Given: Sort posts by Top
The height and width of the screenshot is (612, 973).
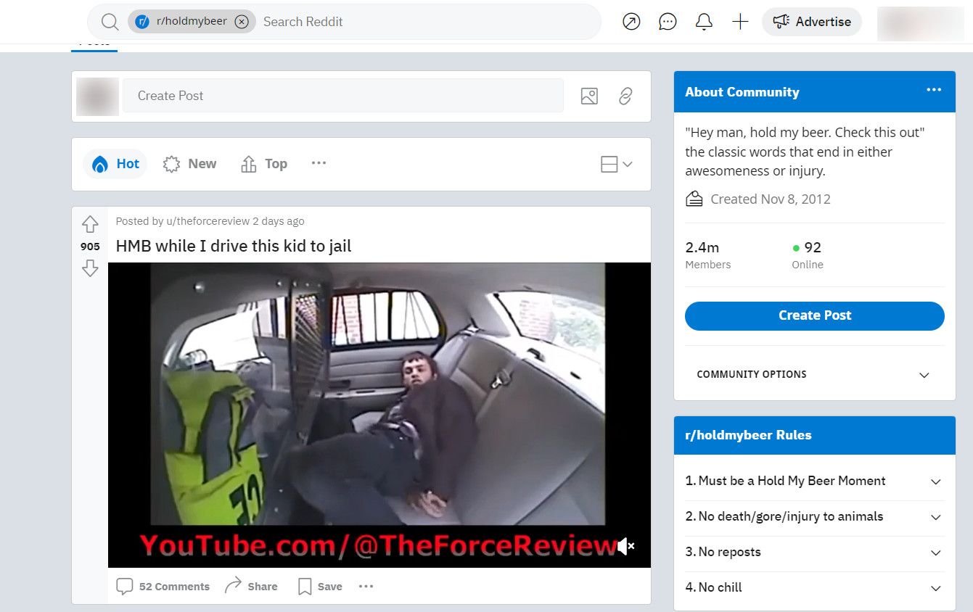Looking at the screenshot, I should [x=264, y=164].
